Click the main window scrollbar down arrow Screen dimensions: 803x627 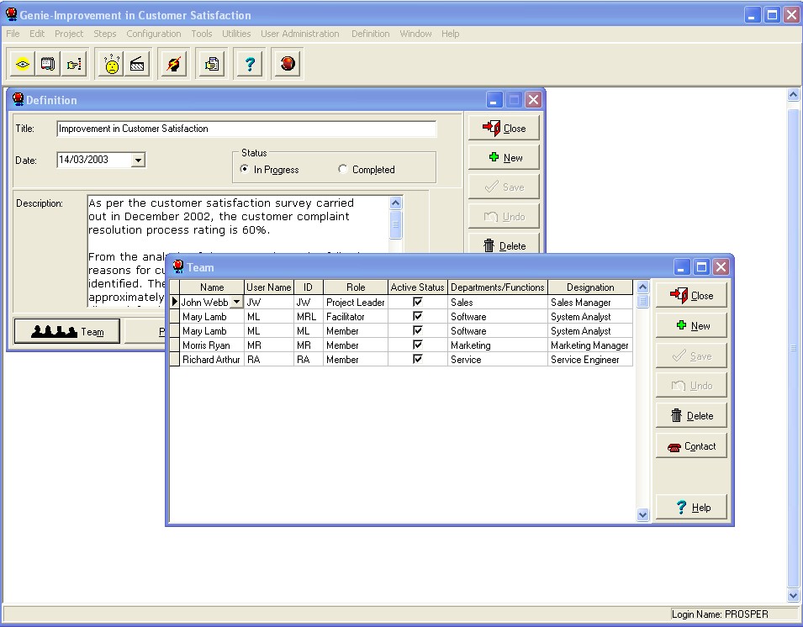pyautogui.click(x=793, y=595)
